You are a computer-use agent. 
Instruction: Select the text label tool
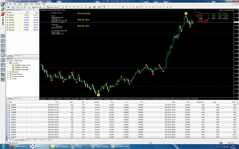[x=133, y=7]
